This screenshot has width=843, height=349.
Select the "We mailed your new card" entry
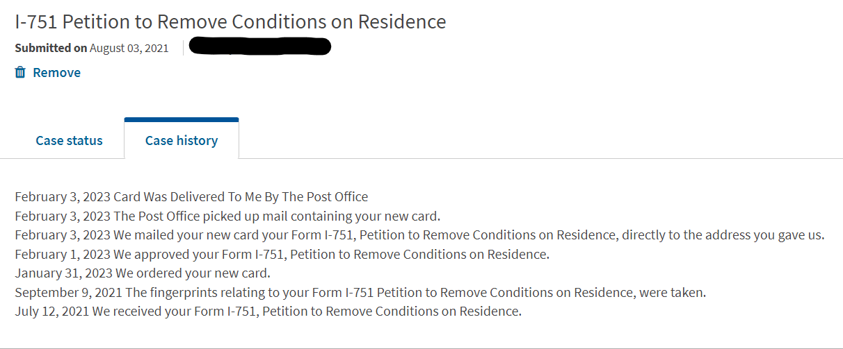click(419, 235)
